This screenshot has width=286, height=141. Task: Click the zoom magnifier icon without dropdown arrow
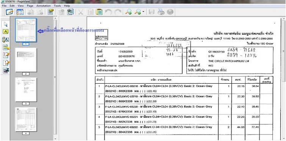[128, 12]
